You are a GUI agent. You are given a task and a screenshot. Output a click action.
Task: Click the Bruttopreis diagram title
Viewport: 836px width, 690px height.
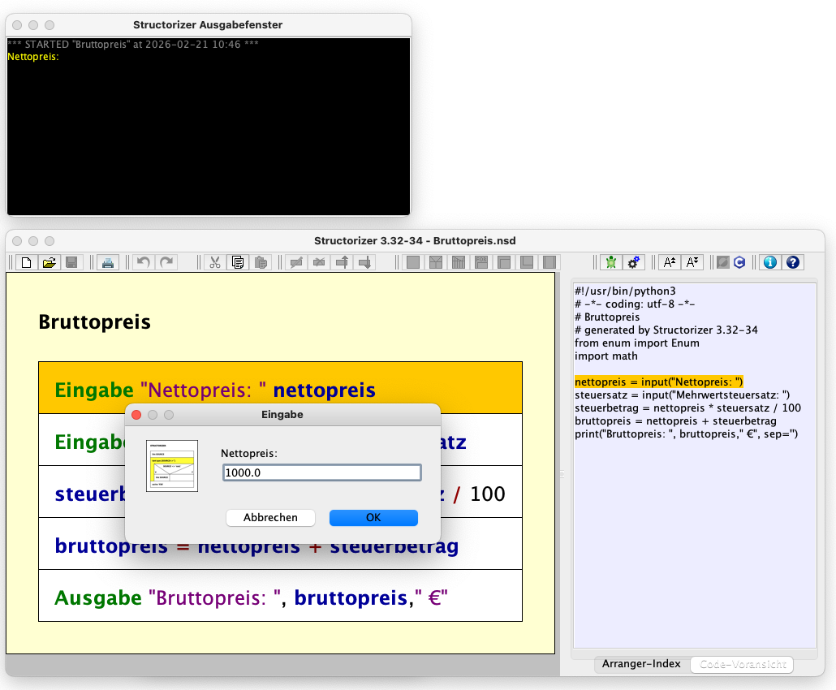point(94,322)
